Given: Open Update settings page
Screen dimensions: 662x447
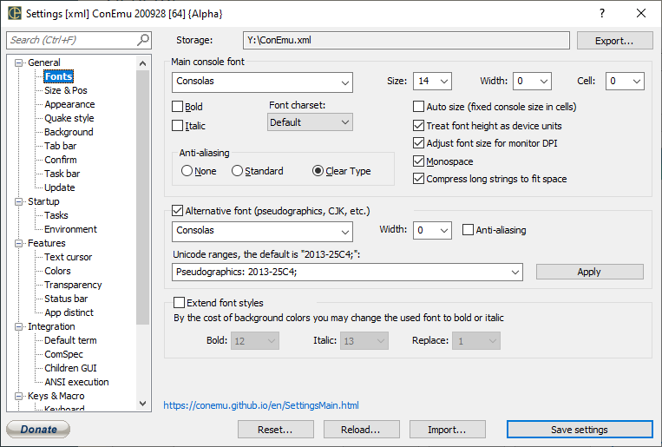Looking at the screenshot, I should tap(60, 187).
